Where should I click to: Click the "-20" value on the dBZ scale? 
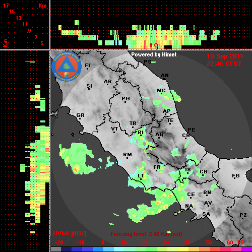59,242
